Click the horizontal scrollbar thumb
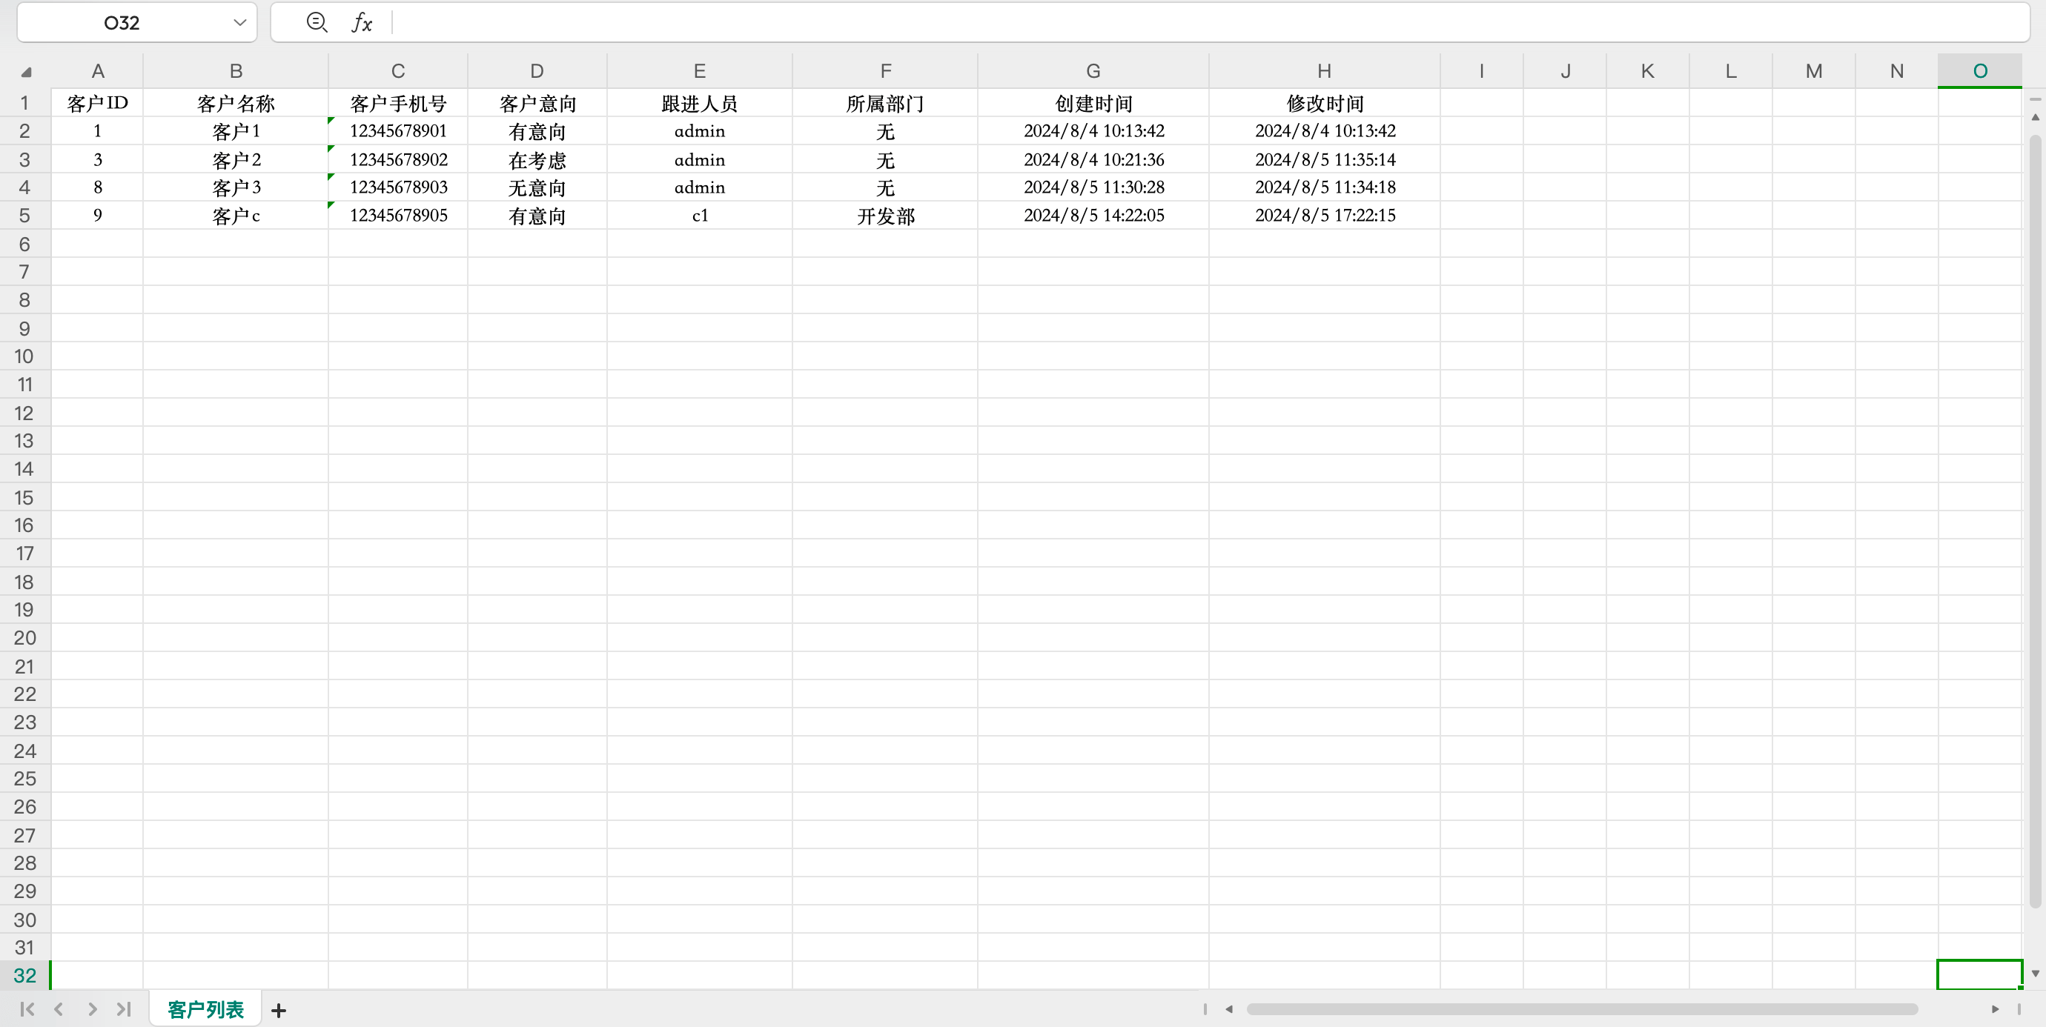 [x=1582, y=1008]
